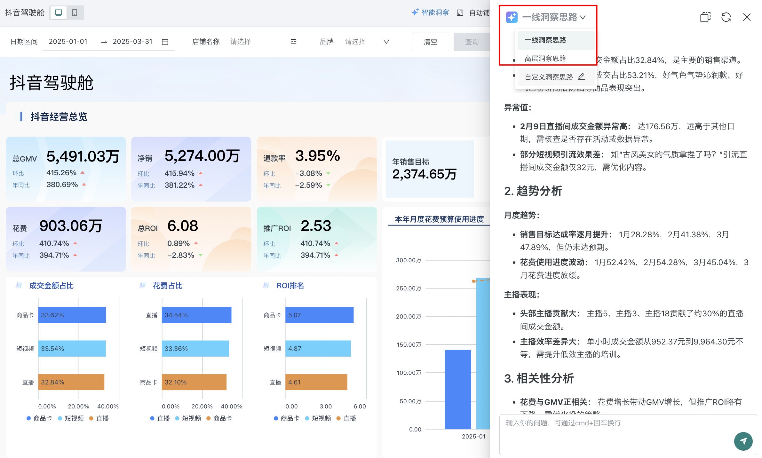Click the 清空 button

click(x=430, y=42)
